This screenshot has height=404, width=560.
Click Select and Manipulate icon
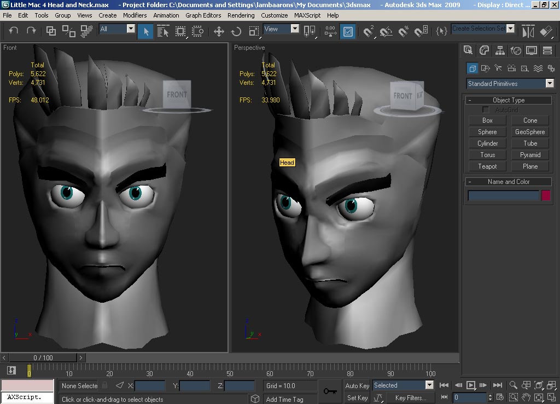(331, 31)
